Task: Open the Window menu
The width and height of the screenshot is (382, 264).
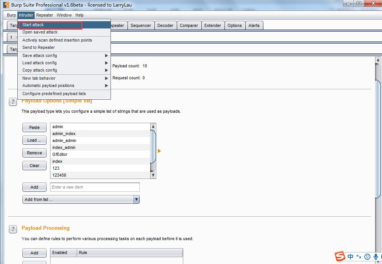Action: click(64, 15)
